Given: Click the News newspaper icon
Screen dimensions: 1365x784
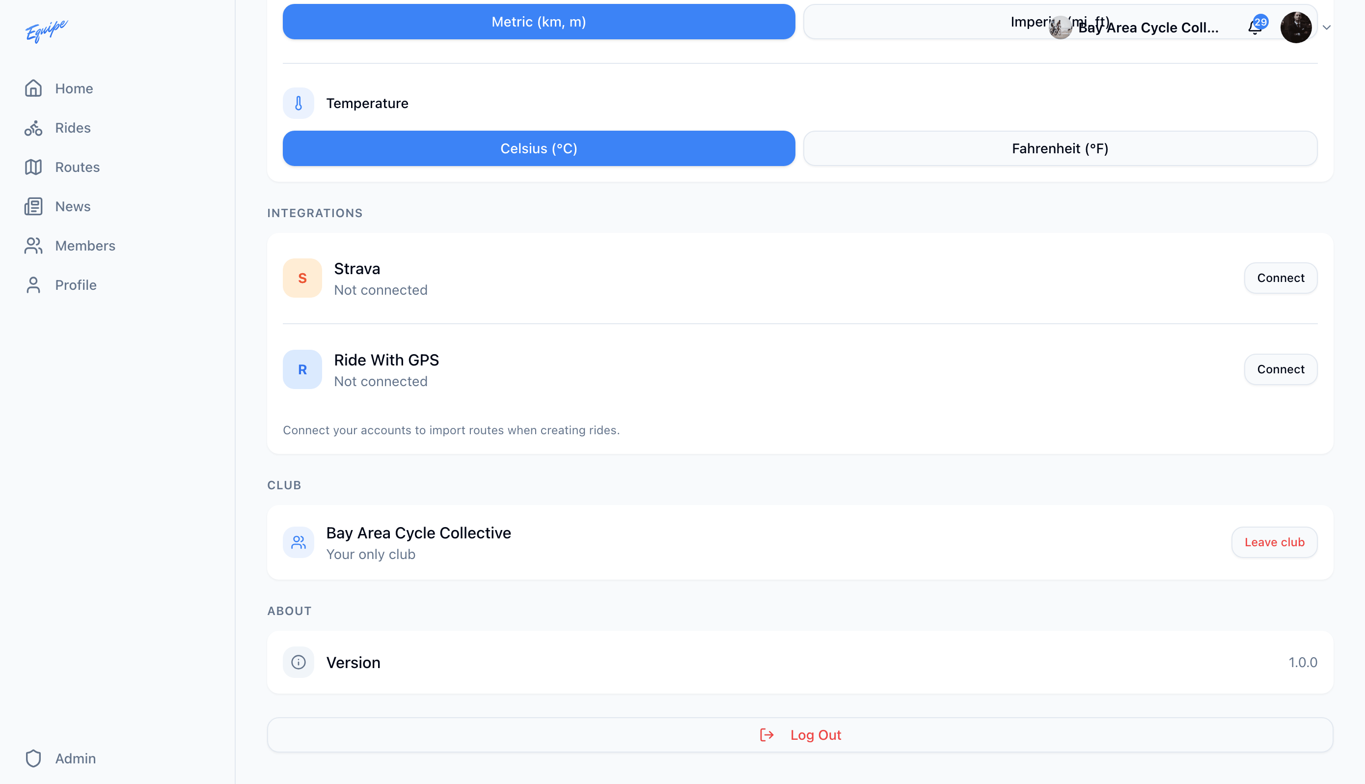Looking at the screenshot, I should click(33, 206).
